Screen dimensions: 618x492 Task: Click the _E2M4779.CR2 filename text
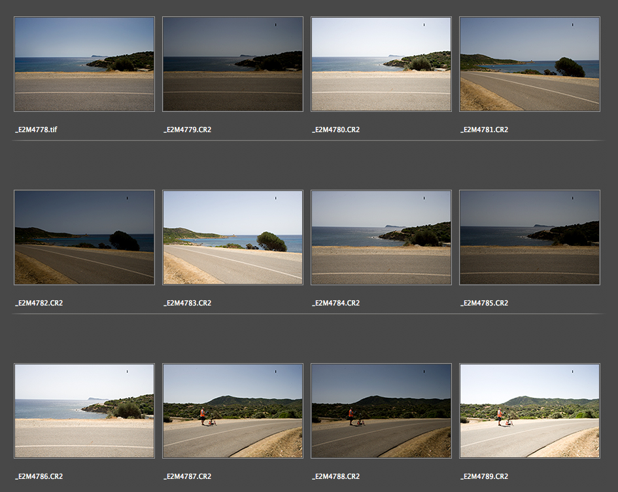[187, 130]
